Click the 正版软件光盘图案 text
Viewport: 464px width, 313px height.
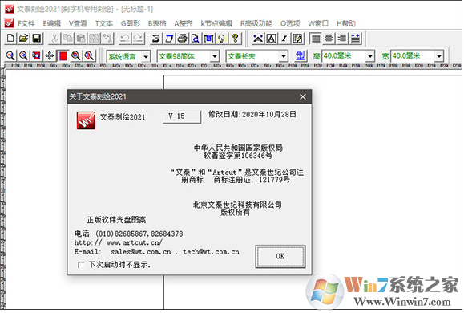coord(116,220)
